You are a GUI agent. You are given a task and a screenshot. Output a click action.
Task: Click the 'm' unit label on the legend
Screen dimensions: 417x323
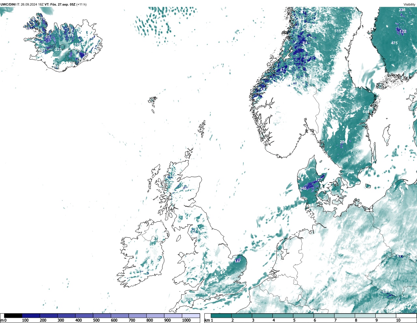(x=2, y=320)
